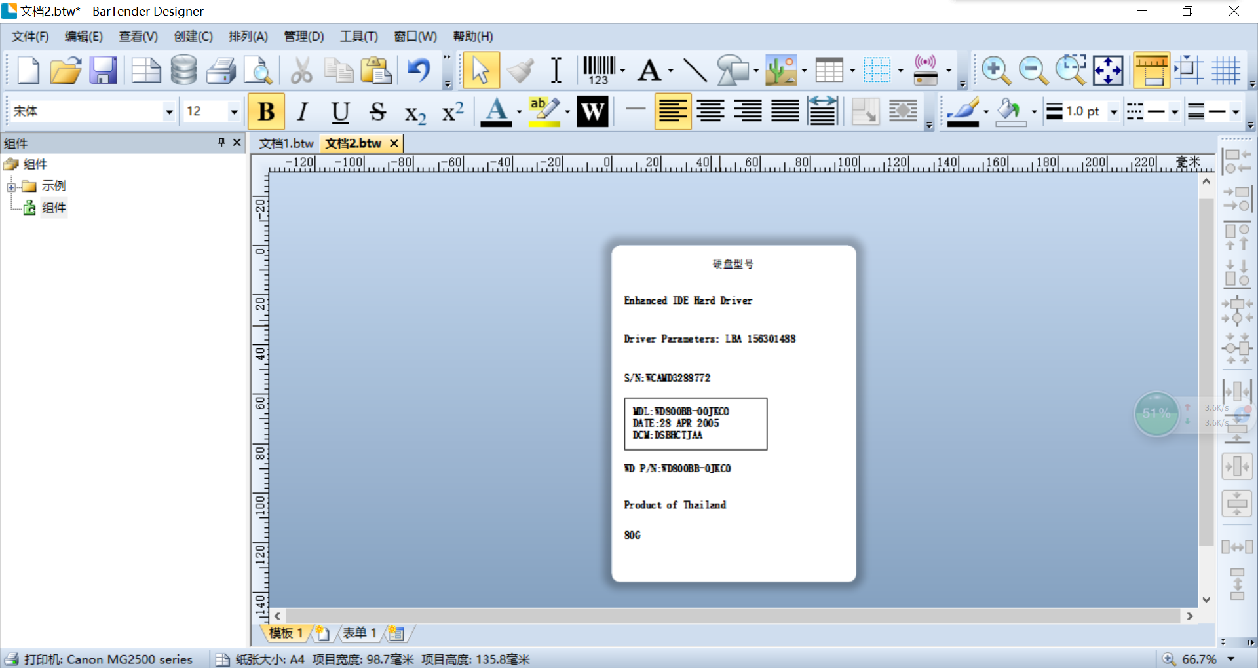
Task: Open page setup icon
Action: (x=146, y=71)
